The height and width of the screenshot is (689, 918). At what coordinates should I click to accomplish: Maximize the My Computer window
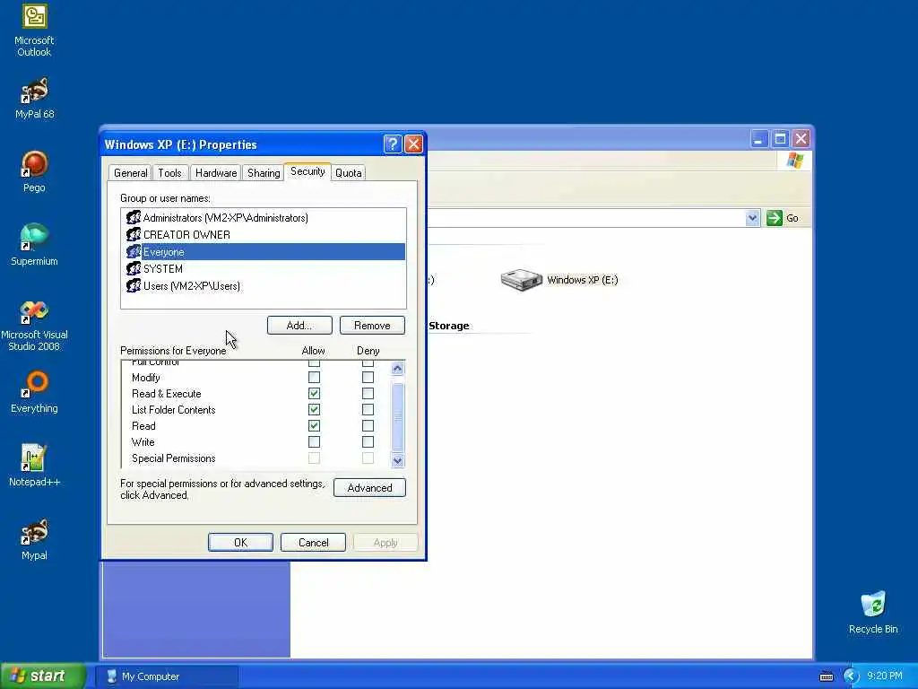pos(780,139)
